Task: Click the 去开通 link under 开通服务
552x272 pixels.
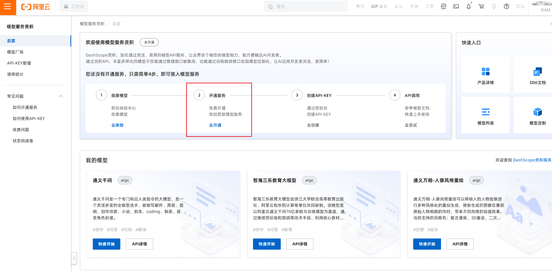Action: coord(215,125)
